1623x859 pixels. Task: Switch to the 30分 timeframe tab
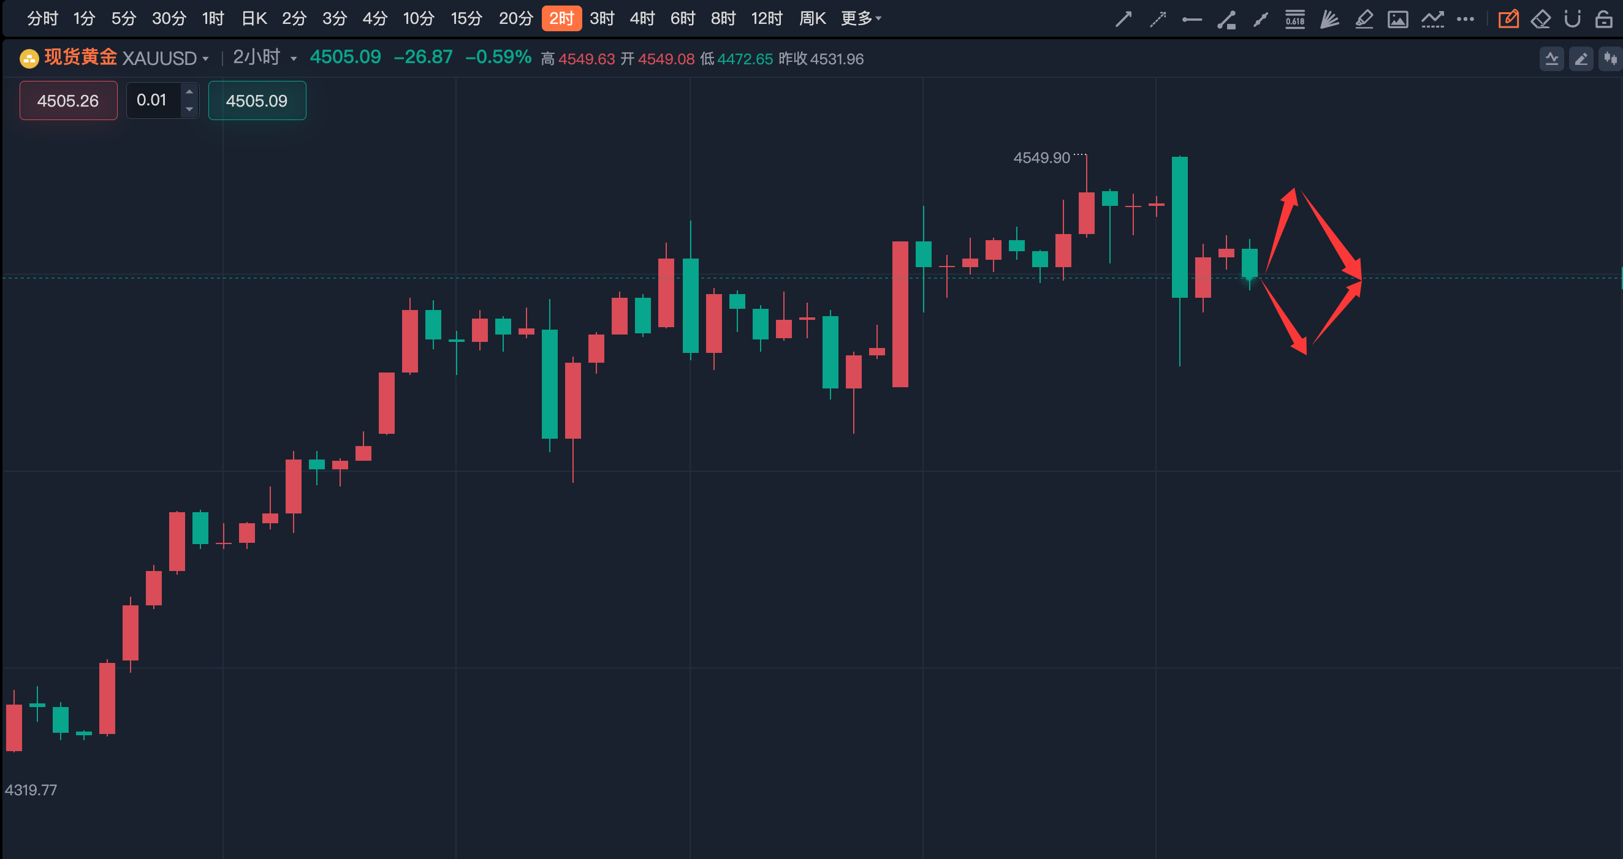click(169, 18)
